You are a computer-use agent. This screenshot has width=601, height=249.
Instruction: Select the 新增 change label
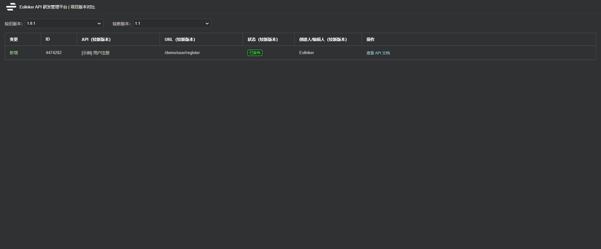(14, 53)
